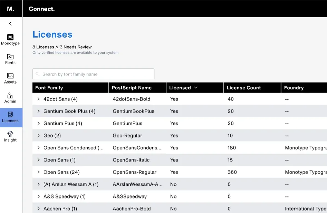
Task: Expand the Gentium Book Plus (4) row
Action: (x=38, y=111)
